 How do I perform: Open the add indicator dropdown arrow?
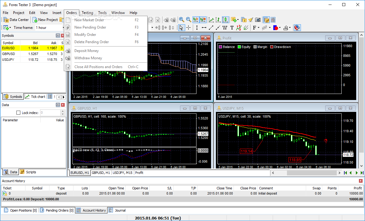[238, 20]
